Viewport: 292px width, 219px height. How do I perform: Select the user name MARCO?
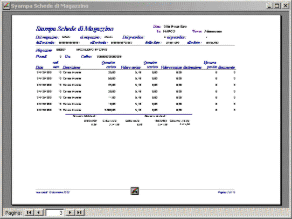[x=169, y=32]
